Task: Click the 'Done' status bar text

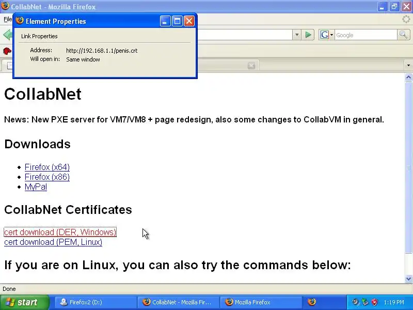Action: [x=9, y=289]
